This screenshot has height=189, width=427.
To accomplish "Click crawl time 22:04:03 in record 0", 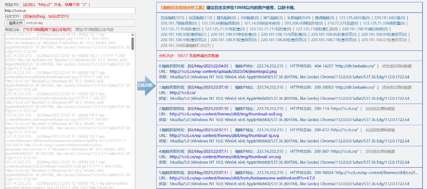I will [x=221, y=66].
